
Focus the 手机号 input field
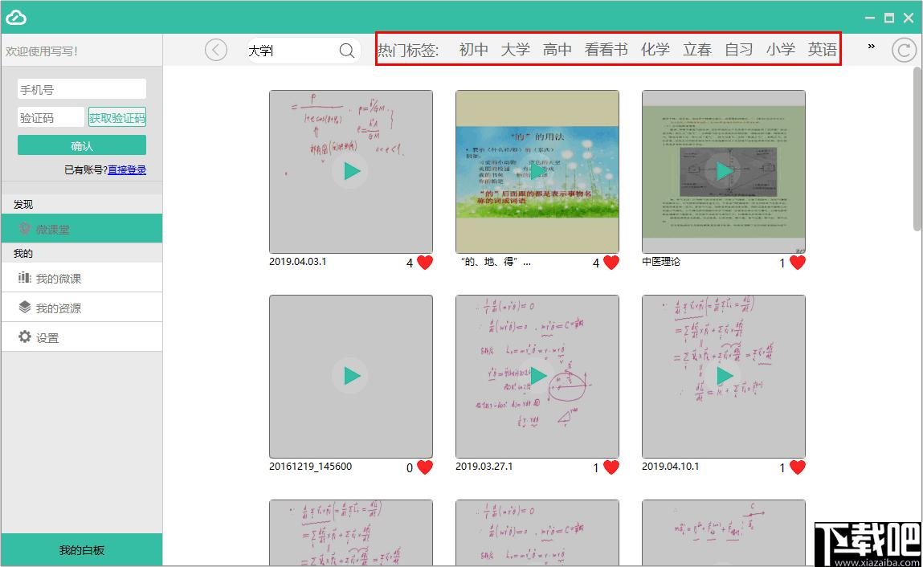[x=82, y=89]
